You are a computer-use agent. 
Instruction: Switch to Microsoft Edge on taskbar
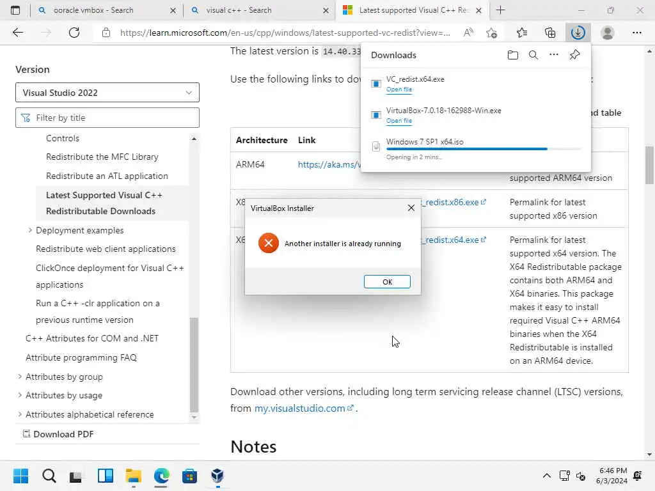[161, 476]
